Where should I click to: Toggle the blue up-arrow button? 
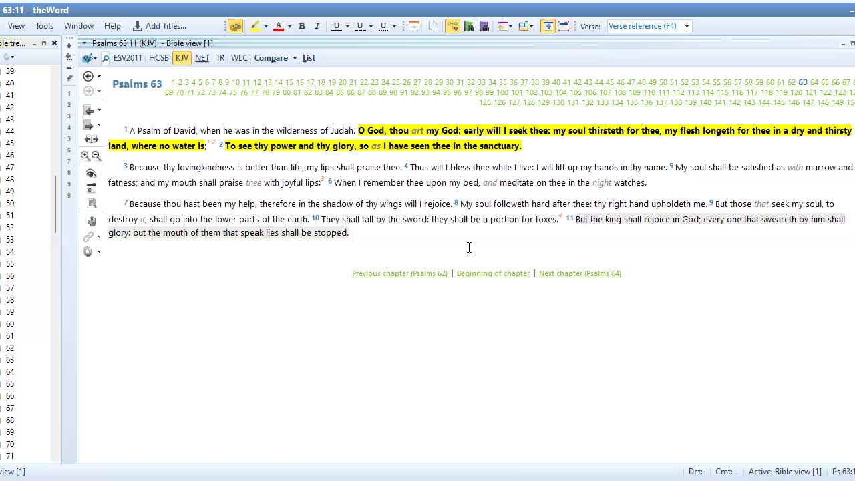coord(548,26)
